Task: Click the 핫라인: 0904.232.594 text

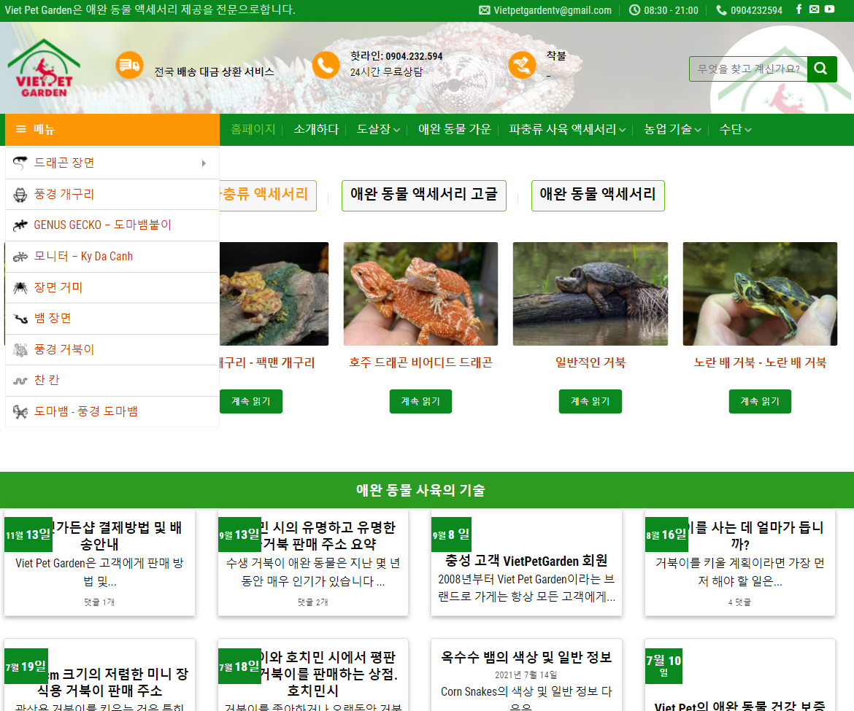Action: coord(396,56)
